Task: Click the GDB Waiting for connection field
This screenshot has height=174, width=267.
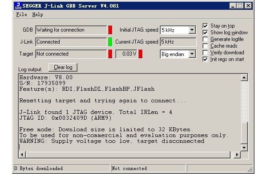Action: coord(71,30)
